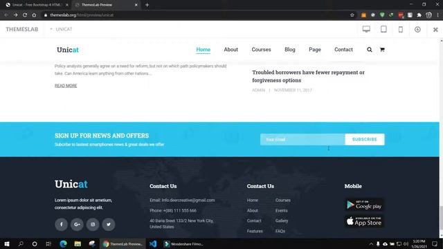Open the Blog menu item

point(290,50)
